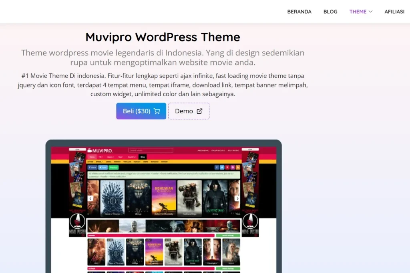Open the BERANDA menu item

[x=299, y=12]
